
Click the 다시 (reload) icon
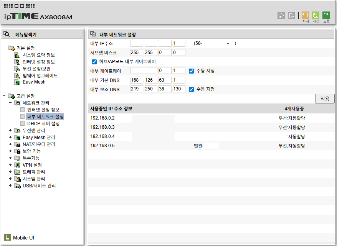(305, 15)
